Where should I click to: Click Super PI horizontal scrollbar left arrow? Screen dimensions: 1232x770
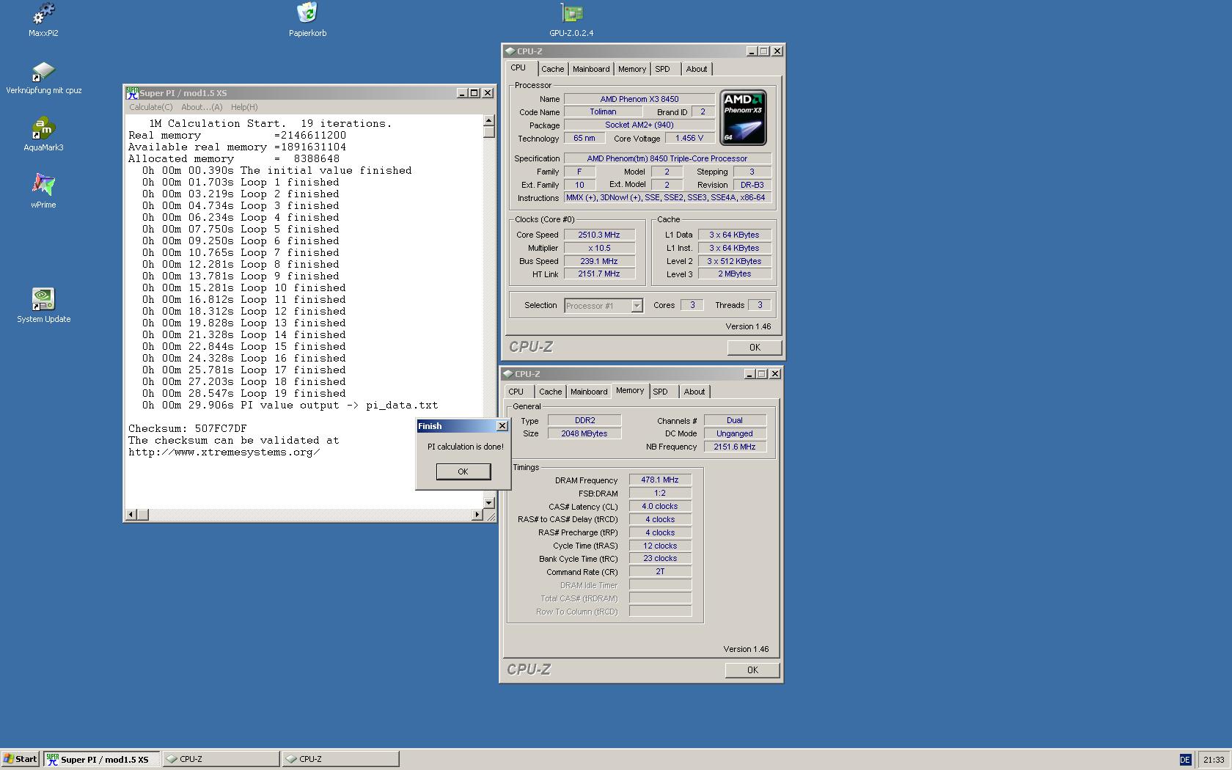point(131,515)
